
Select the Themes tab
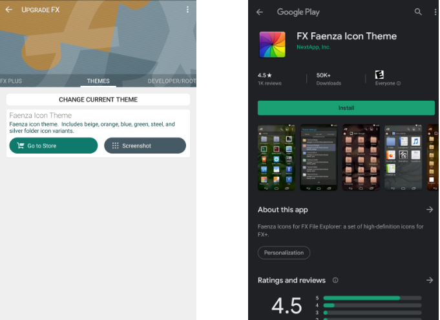pyautogui.click(x=98, y=81)
